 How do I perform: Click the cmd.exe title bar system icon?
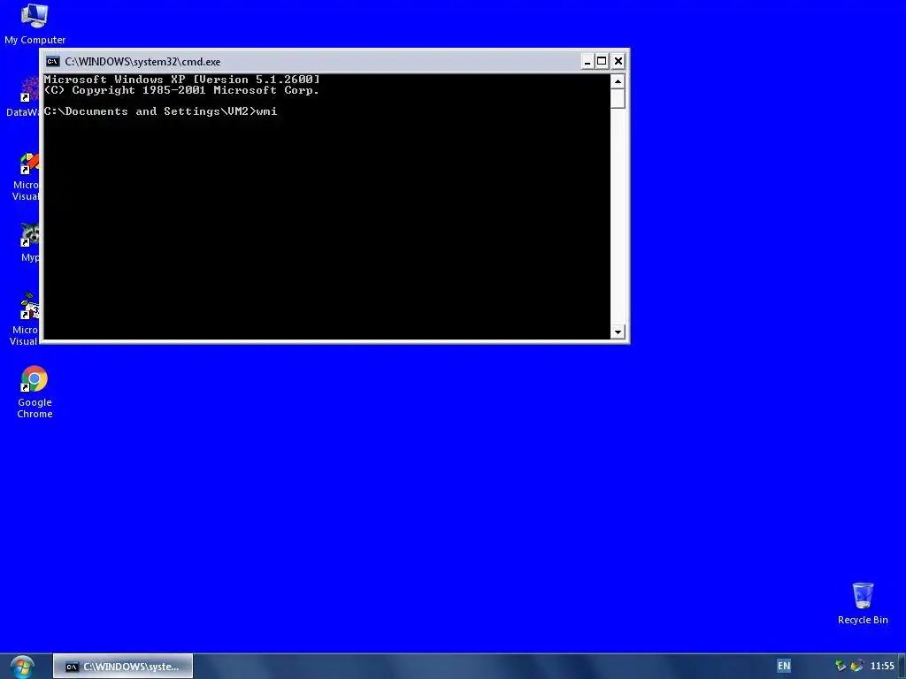[53, 61]
